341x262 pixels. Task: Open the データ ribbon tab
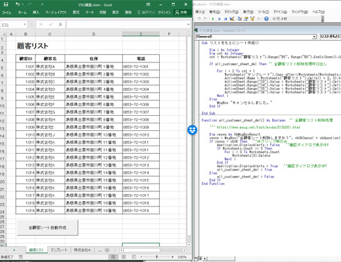(90, 12)
